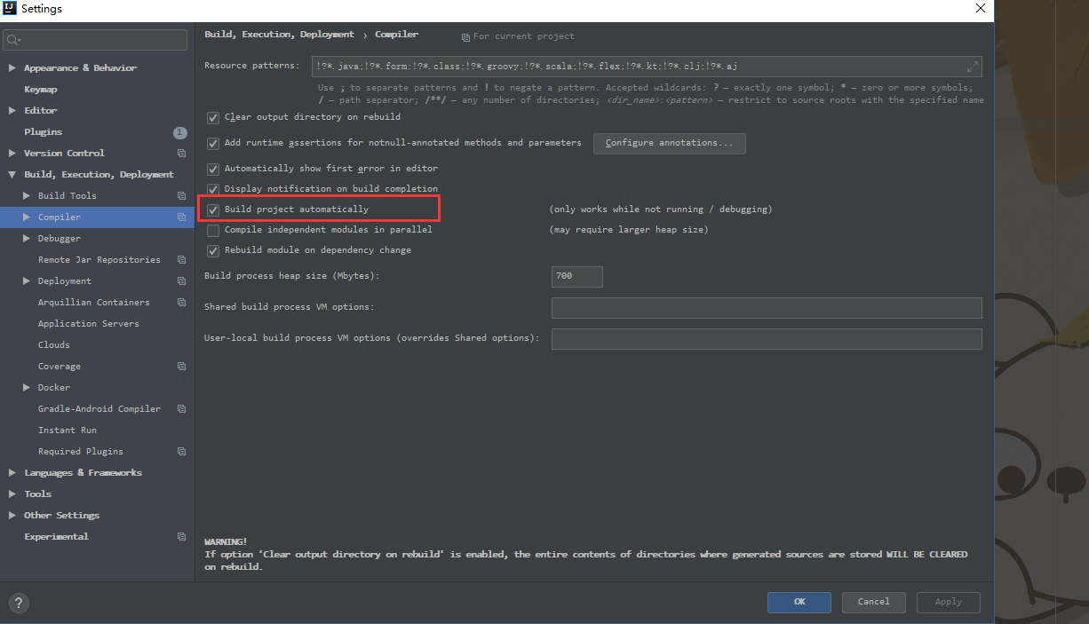Click the Shared build process VM options field
Image resolution: width=1089 pixels, height=624 pixels.
tap(766, 307)
